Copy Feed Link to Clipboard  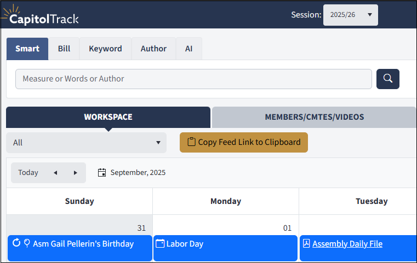(244, 142)
